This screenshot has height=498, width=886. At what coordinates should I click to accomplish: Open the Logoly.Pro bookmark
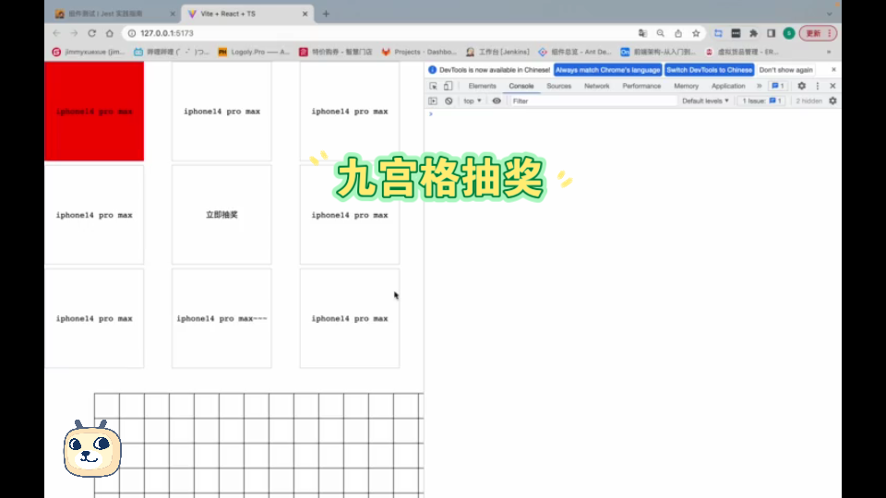(253, 52)
